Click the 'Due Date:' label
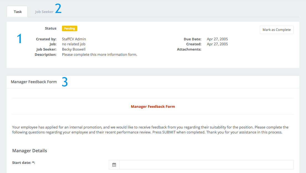 point(192,39)
